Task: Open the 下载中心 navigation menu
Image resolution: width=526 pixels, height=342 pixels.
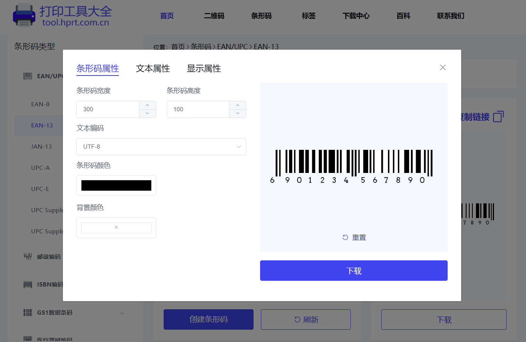Action: 356,16
